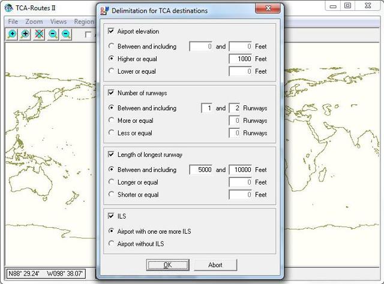Click the runway length field showing 10000
Image resolution: width=384 pixels, height=284 pixels.
pos(240,170)
